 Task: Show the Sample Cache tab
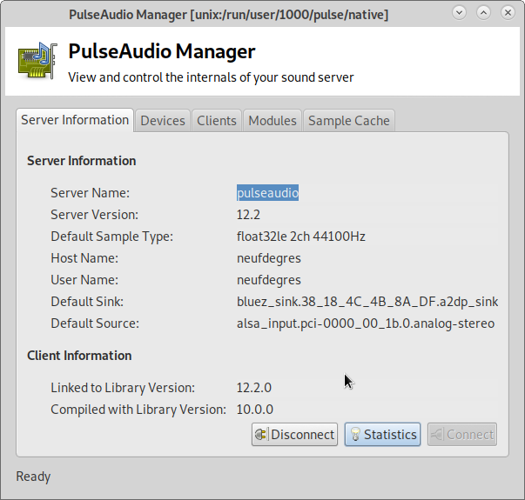349,121
